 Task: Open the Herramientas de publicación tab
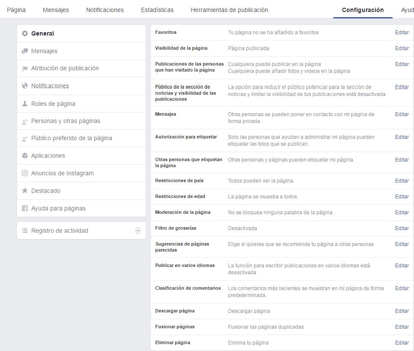click(229, 10)
